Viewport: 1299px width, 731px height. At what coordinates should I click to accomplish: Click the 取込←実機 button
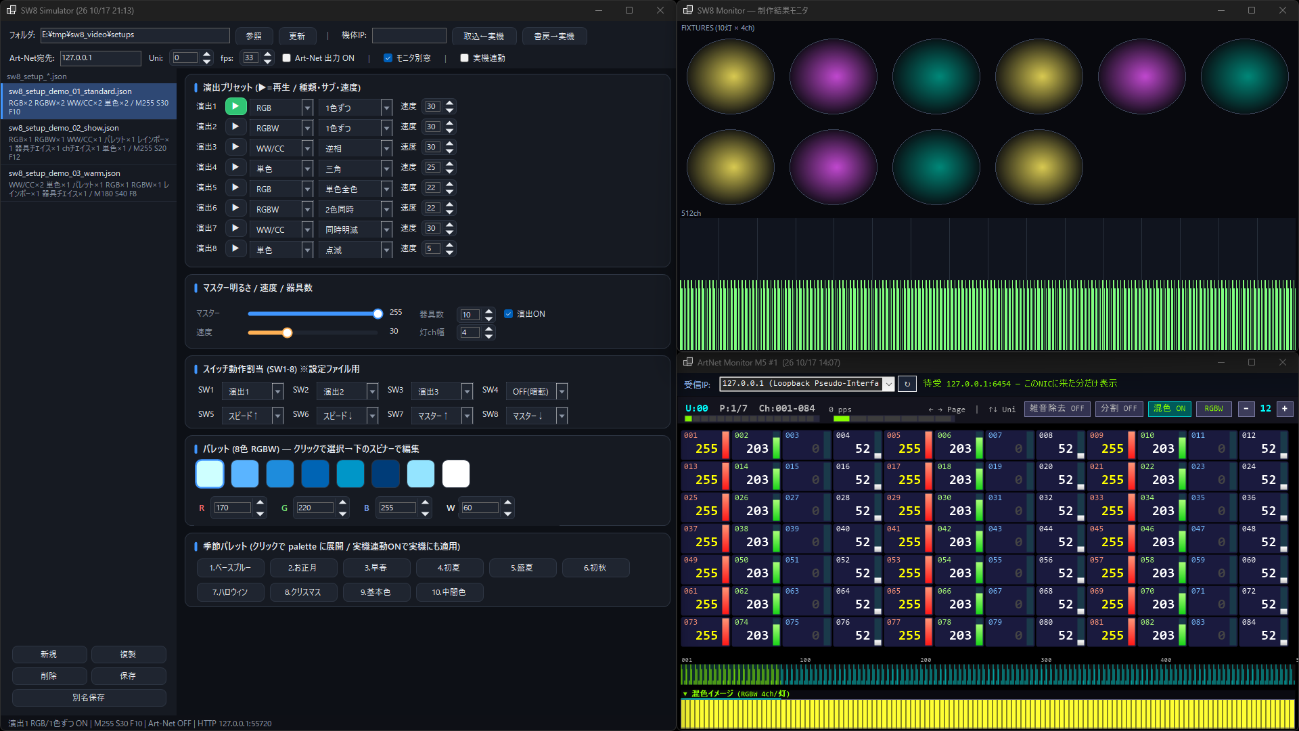point(484,36)
